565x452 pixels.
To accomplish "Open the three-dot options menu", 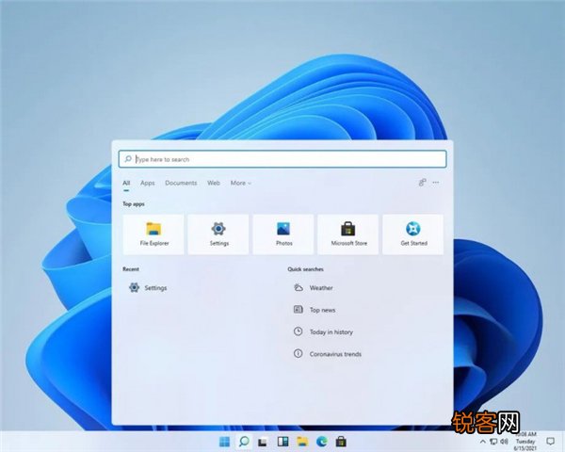I will point(436,183).
